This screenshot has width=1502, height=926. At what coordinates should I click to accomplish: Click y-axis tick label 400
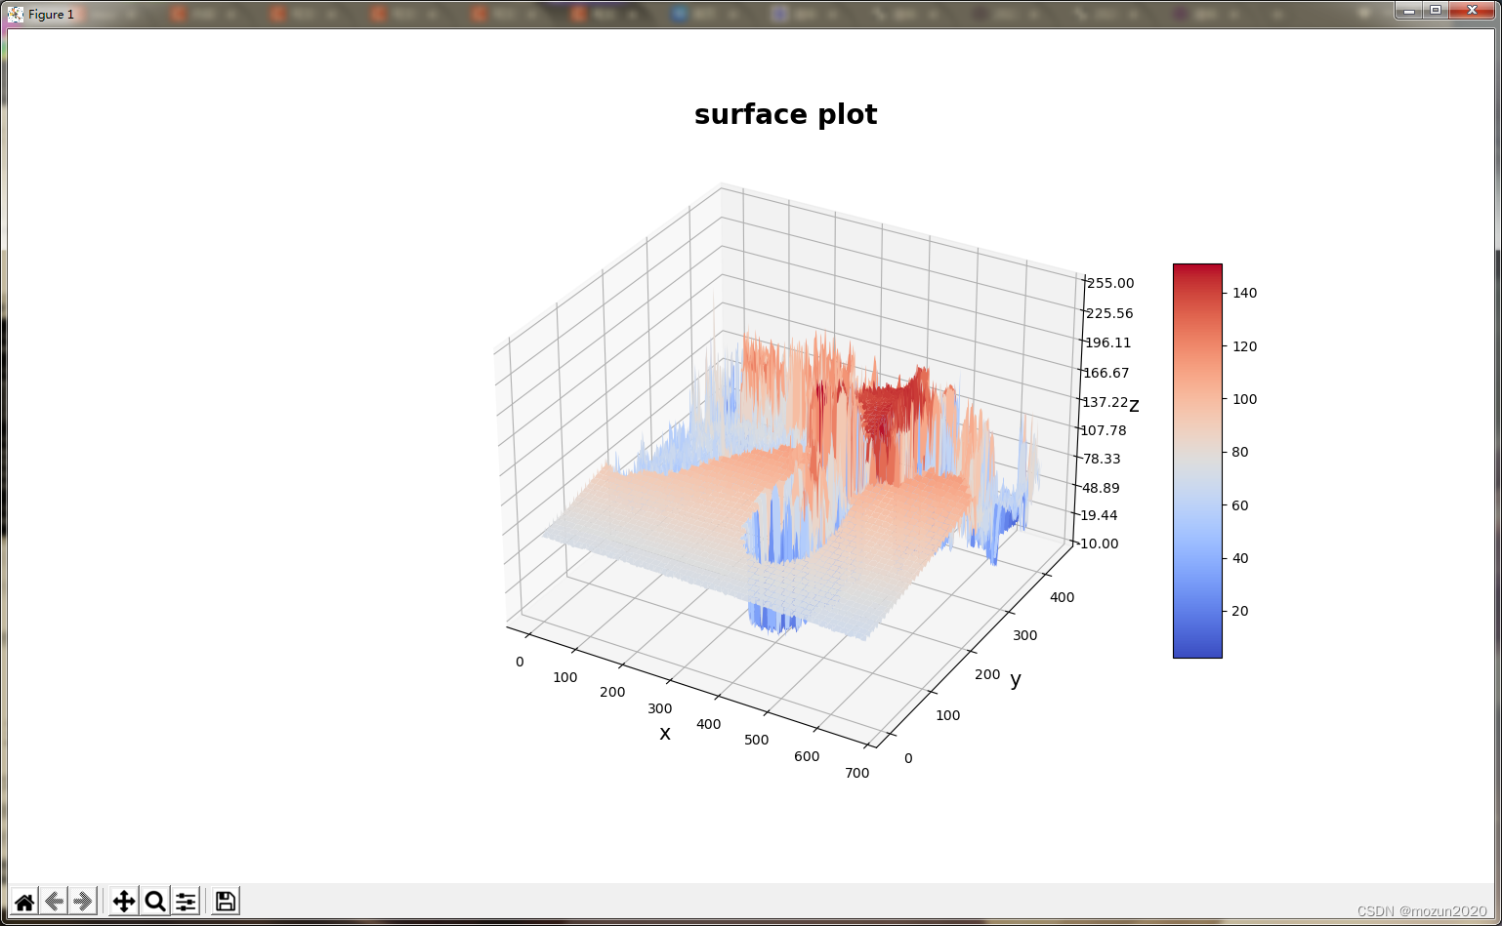pos(1062,597)
